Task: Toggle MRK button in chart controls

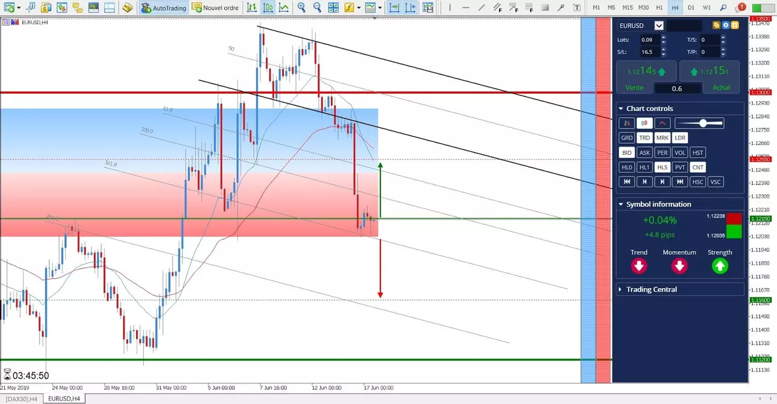Action: [662, 138]
